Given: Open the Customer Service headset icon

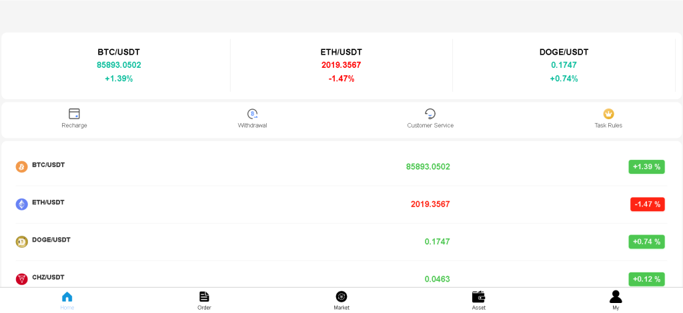Looking at the screenshot, I should pyautogui.click(x=430, y=114).
